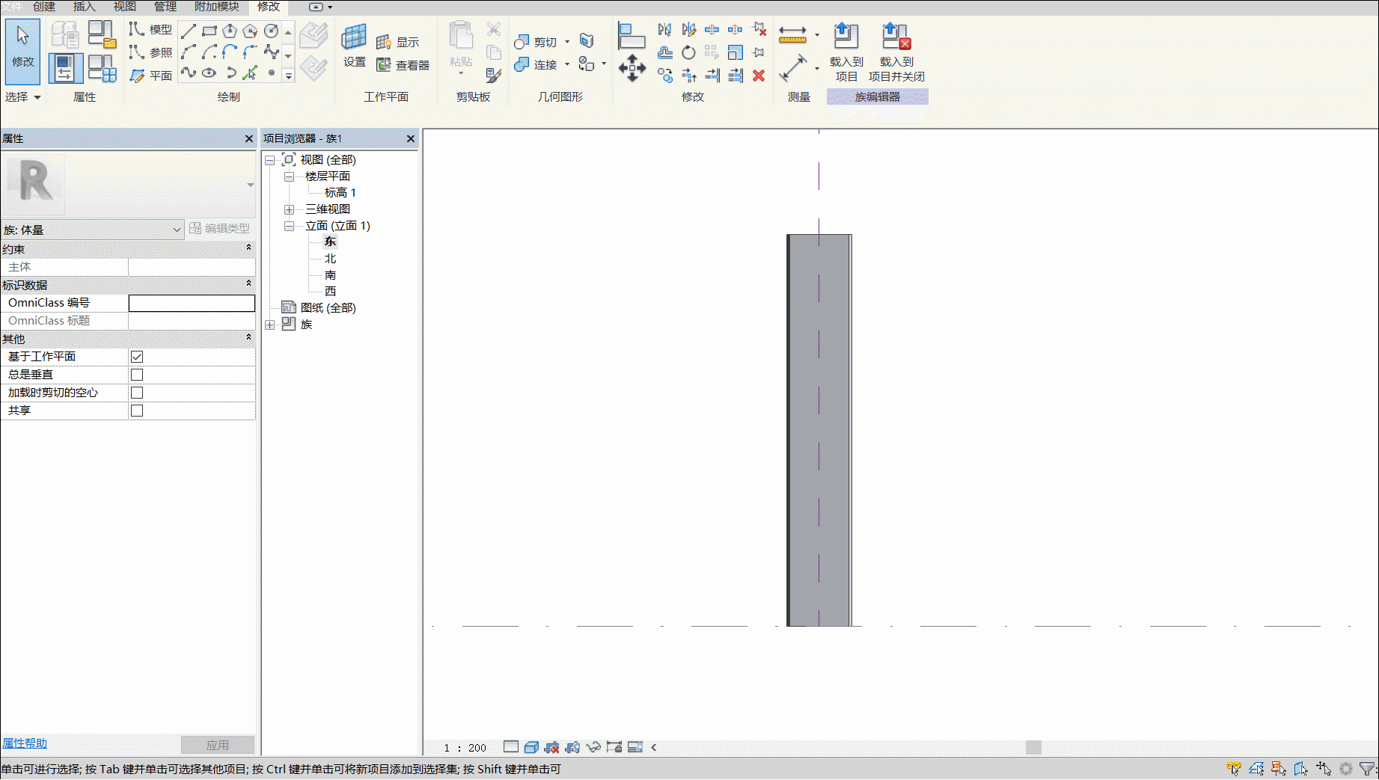
Task: Select the Mirror Pick Axis tool
Action: (665, 30)
